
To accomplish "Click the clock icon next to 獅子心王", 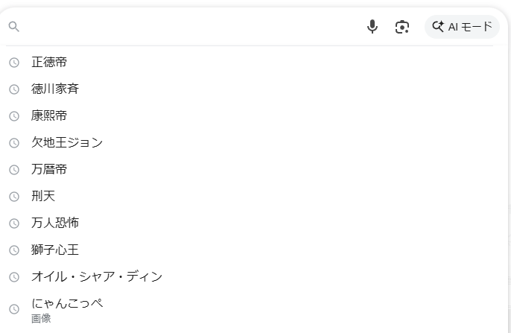I will tap(13, 250).
